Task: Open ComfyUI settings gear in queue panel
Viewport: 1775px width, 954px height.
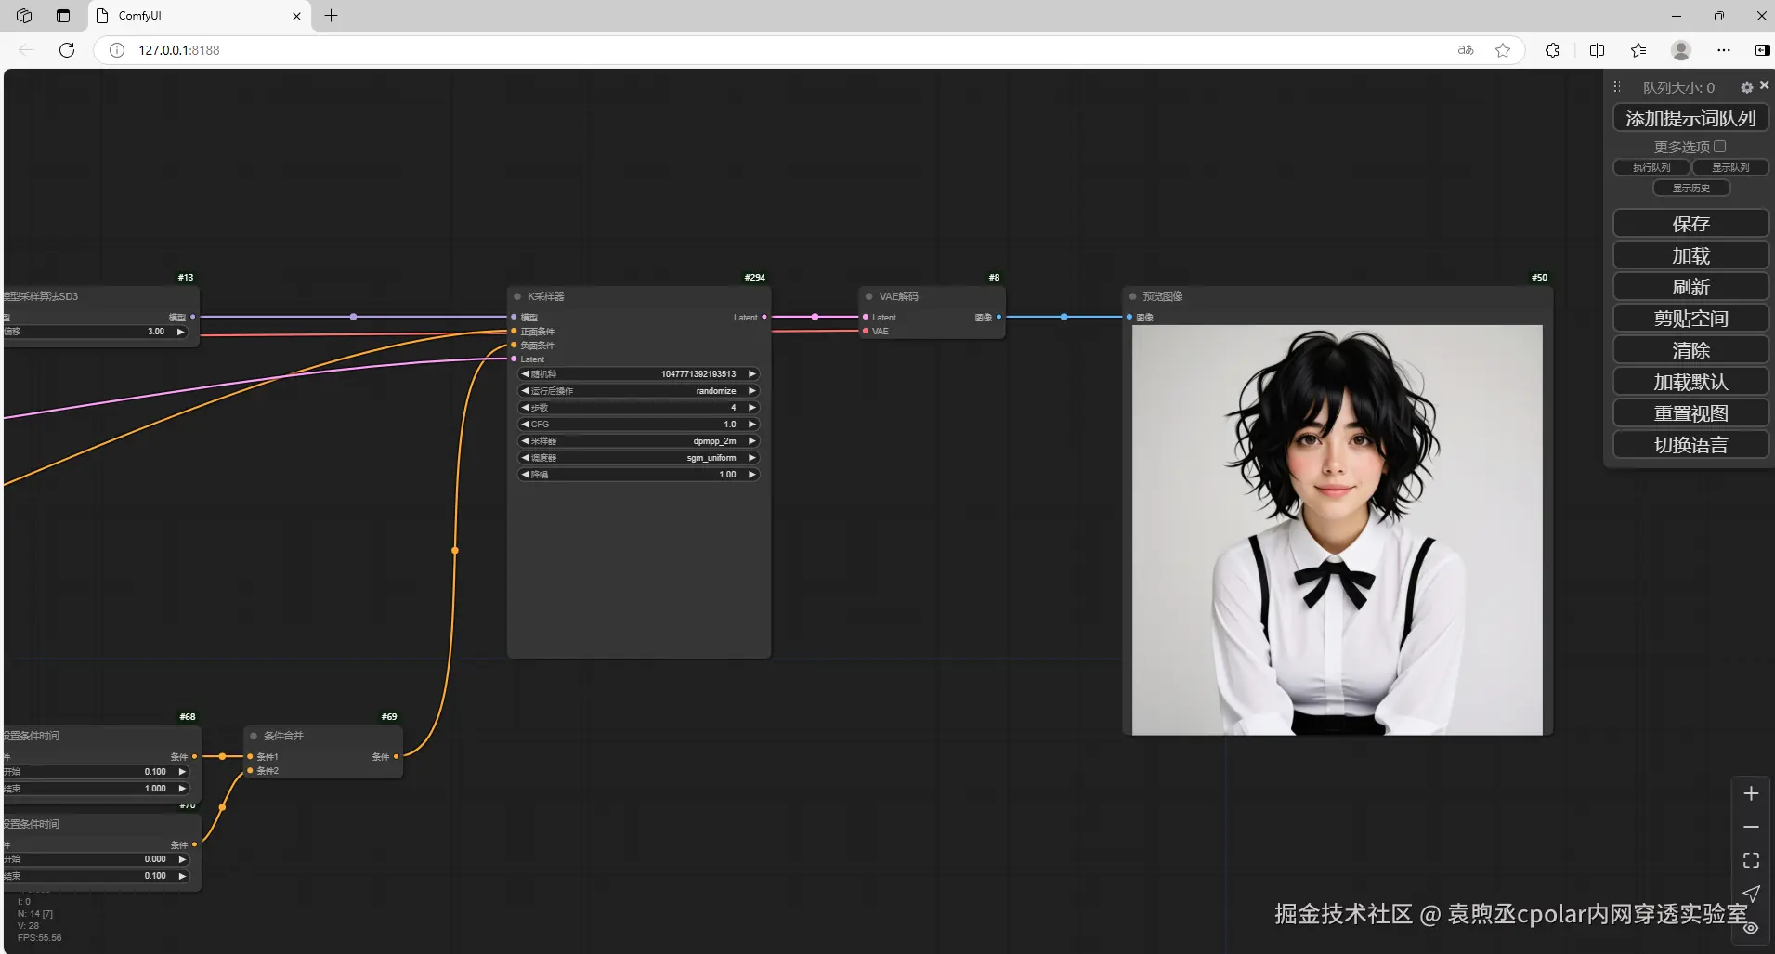Action: (x=1747, y=87)
